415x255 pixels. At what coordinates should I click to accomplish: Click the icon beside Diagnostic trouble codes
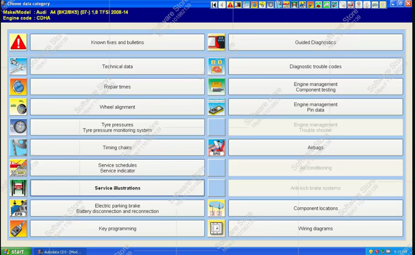[216, 66]
